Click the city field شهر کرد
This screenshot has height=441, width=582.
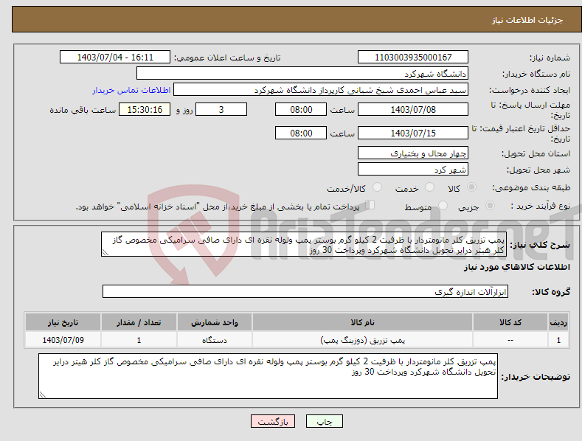(x=413, y=170)
